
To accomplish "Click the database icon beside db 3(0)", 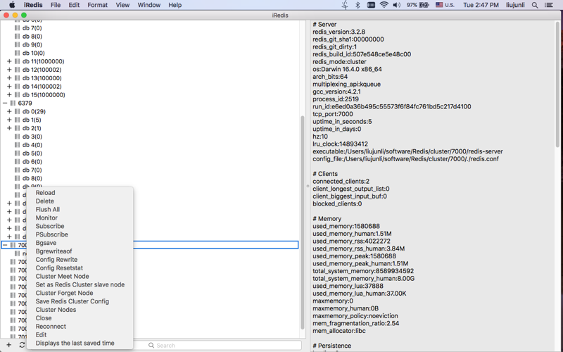I will pos(17,137).
